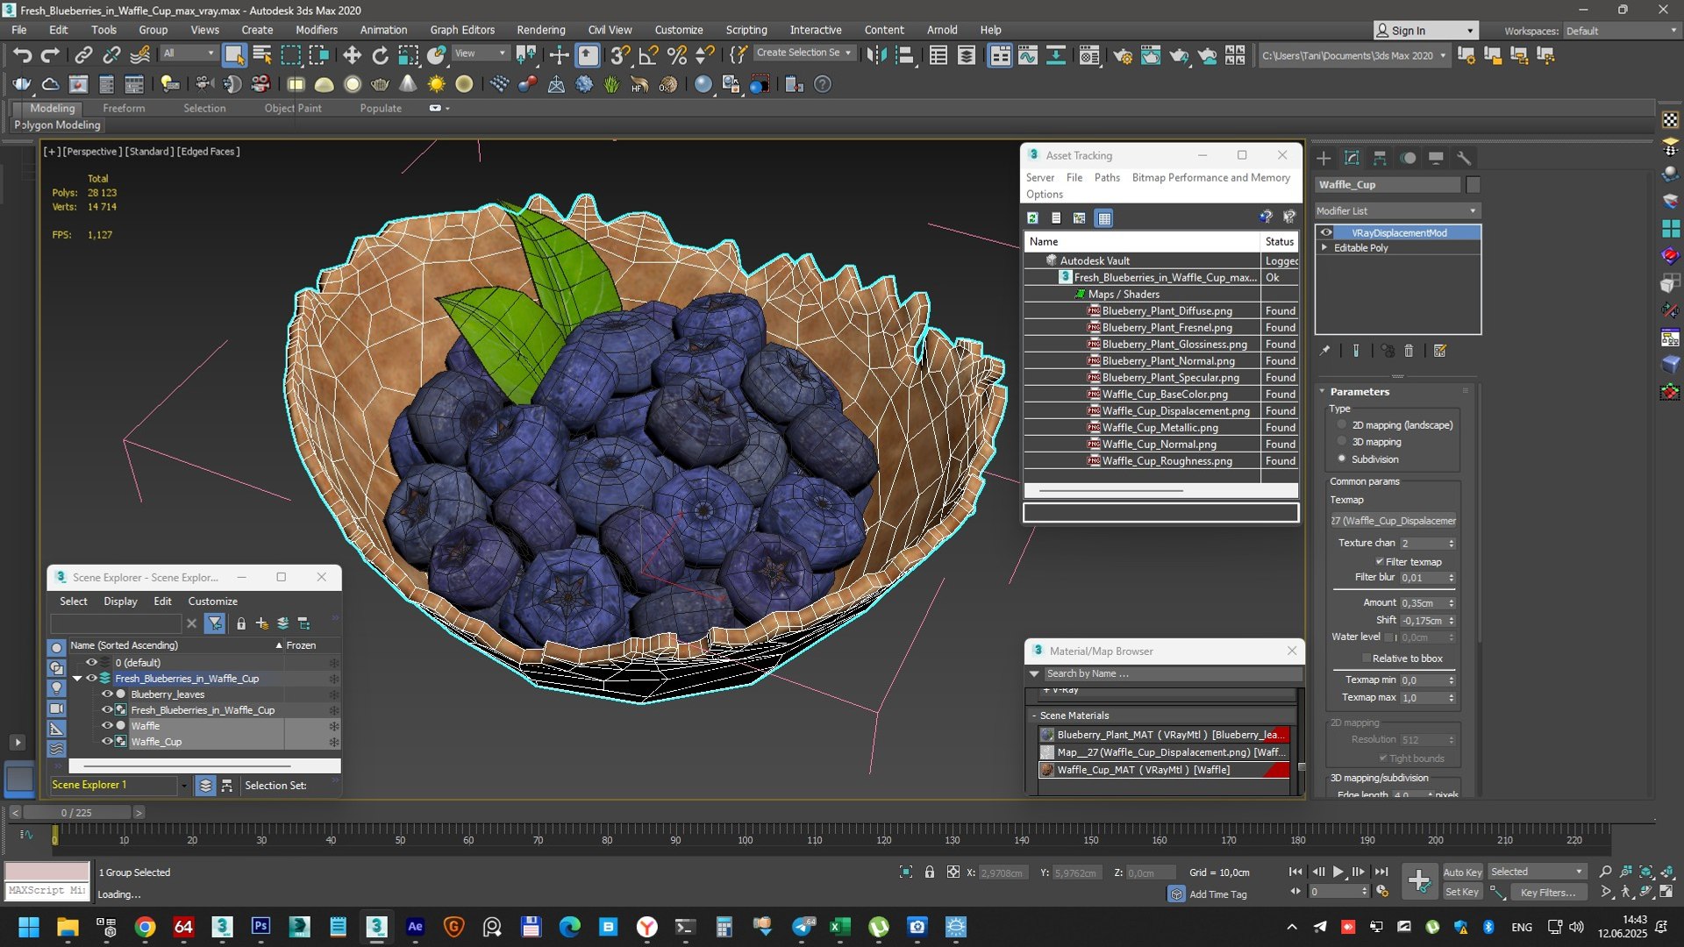Open the View reference coordinate dropdown

pos(480,53)
